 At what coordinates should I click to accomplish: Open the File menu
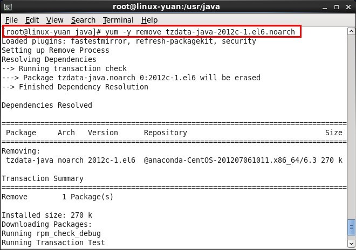point(11,20)
